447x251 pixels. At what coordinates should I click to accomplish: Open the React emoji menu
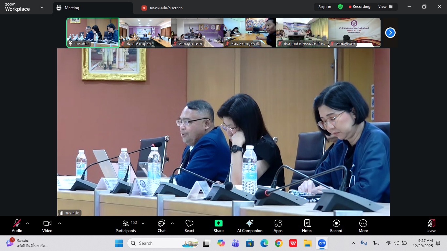coord(189,226)
